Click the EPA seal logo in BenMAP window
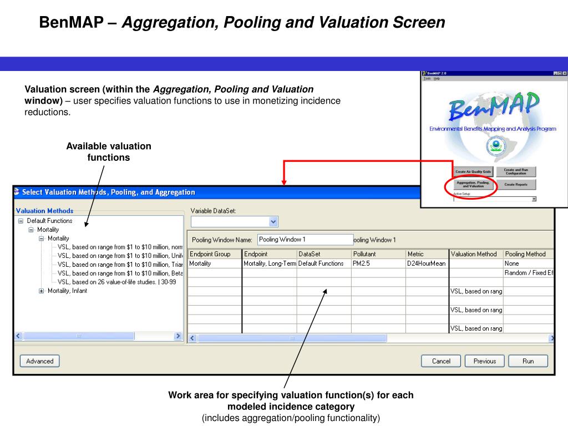This screenshot has height=426, width=568. coord(495,146)
